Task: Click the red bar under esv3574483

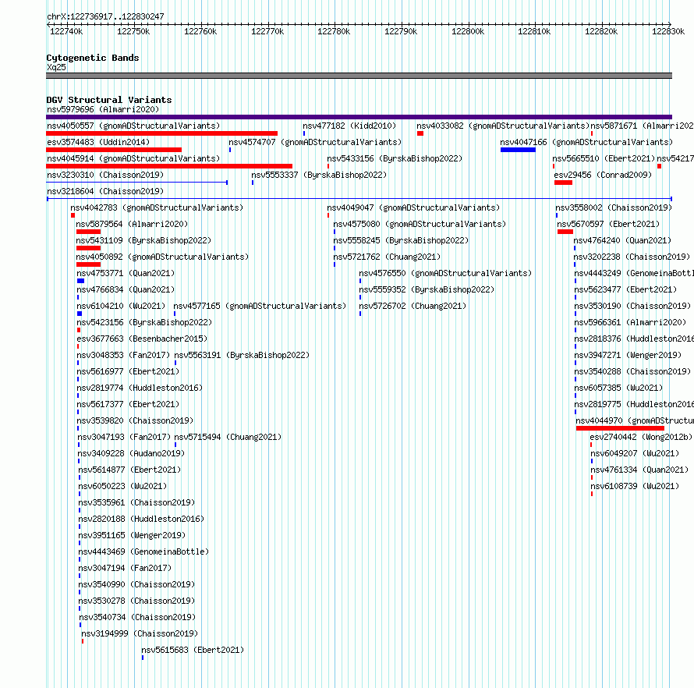Action: click(114, 150)
